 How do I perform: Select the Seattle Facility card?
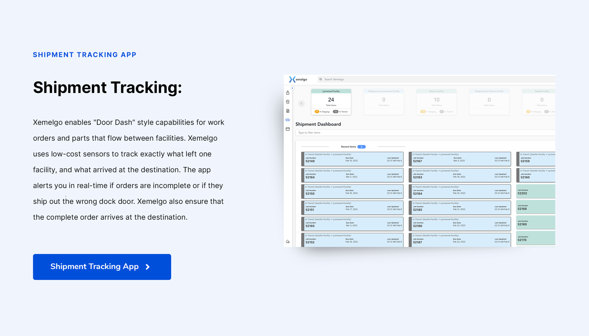pos(539,102)
